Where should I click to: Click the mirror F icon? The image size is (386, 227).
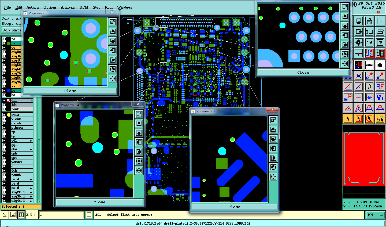tap(380, 87)
